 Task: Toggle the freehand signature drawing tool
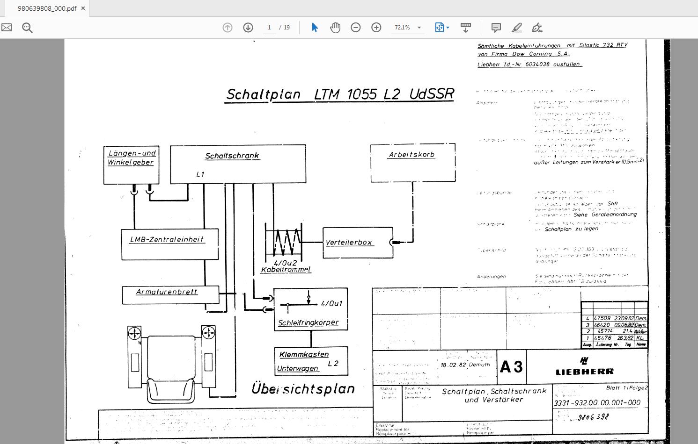click(537, 28)
